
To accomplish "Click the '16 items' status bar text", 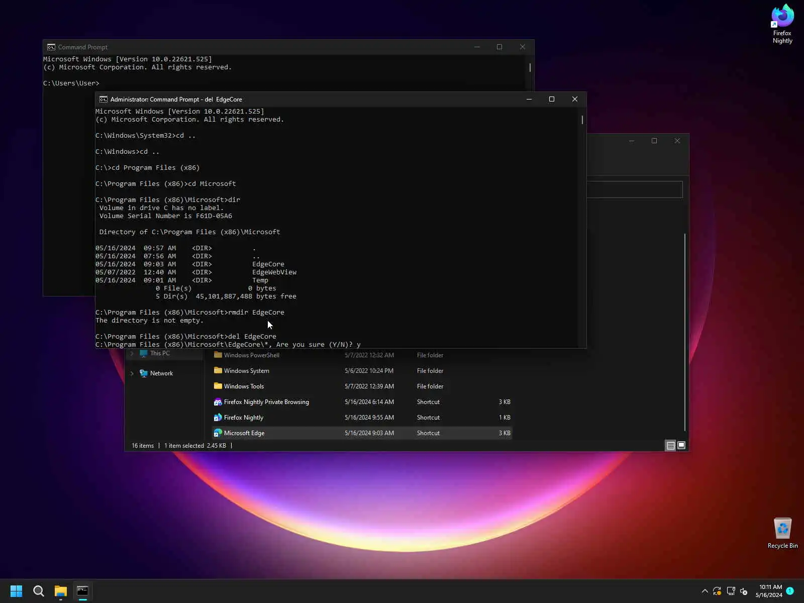I will (143, 446).
